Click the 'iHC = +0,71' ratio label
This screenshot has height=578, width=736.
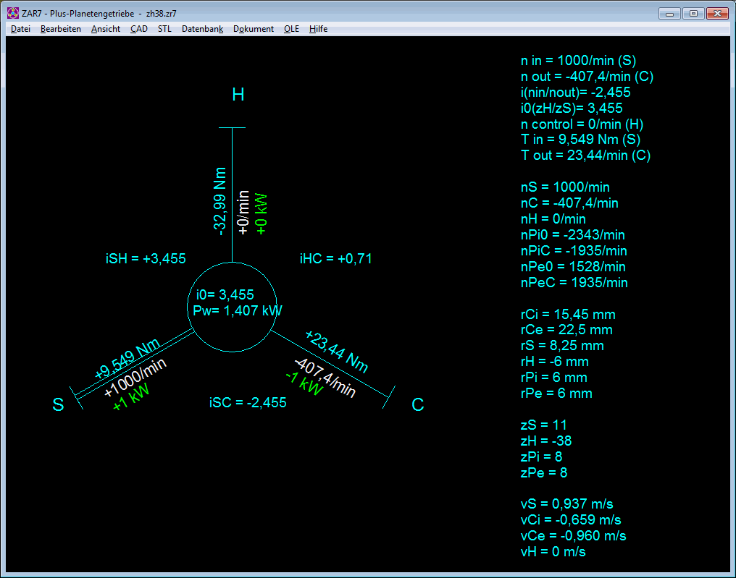[336, 259]
